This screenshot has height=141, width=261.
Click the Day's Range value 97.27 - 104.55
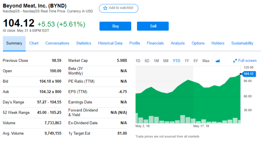[x=49, y=102]
